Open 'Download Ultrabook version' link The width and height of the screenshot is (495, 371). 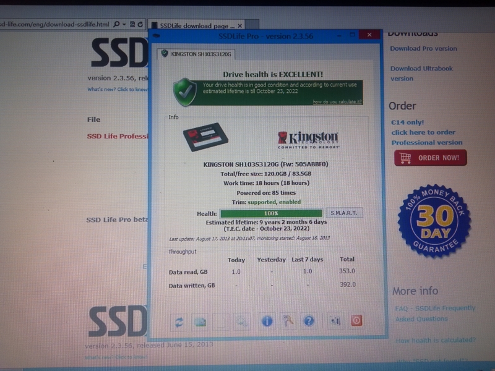[421, 74]
